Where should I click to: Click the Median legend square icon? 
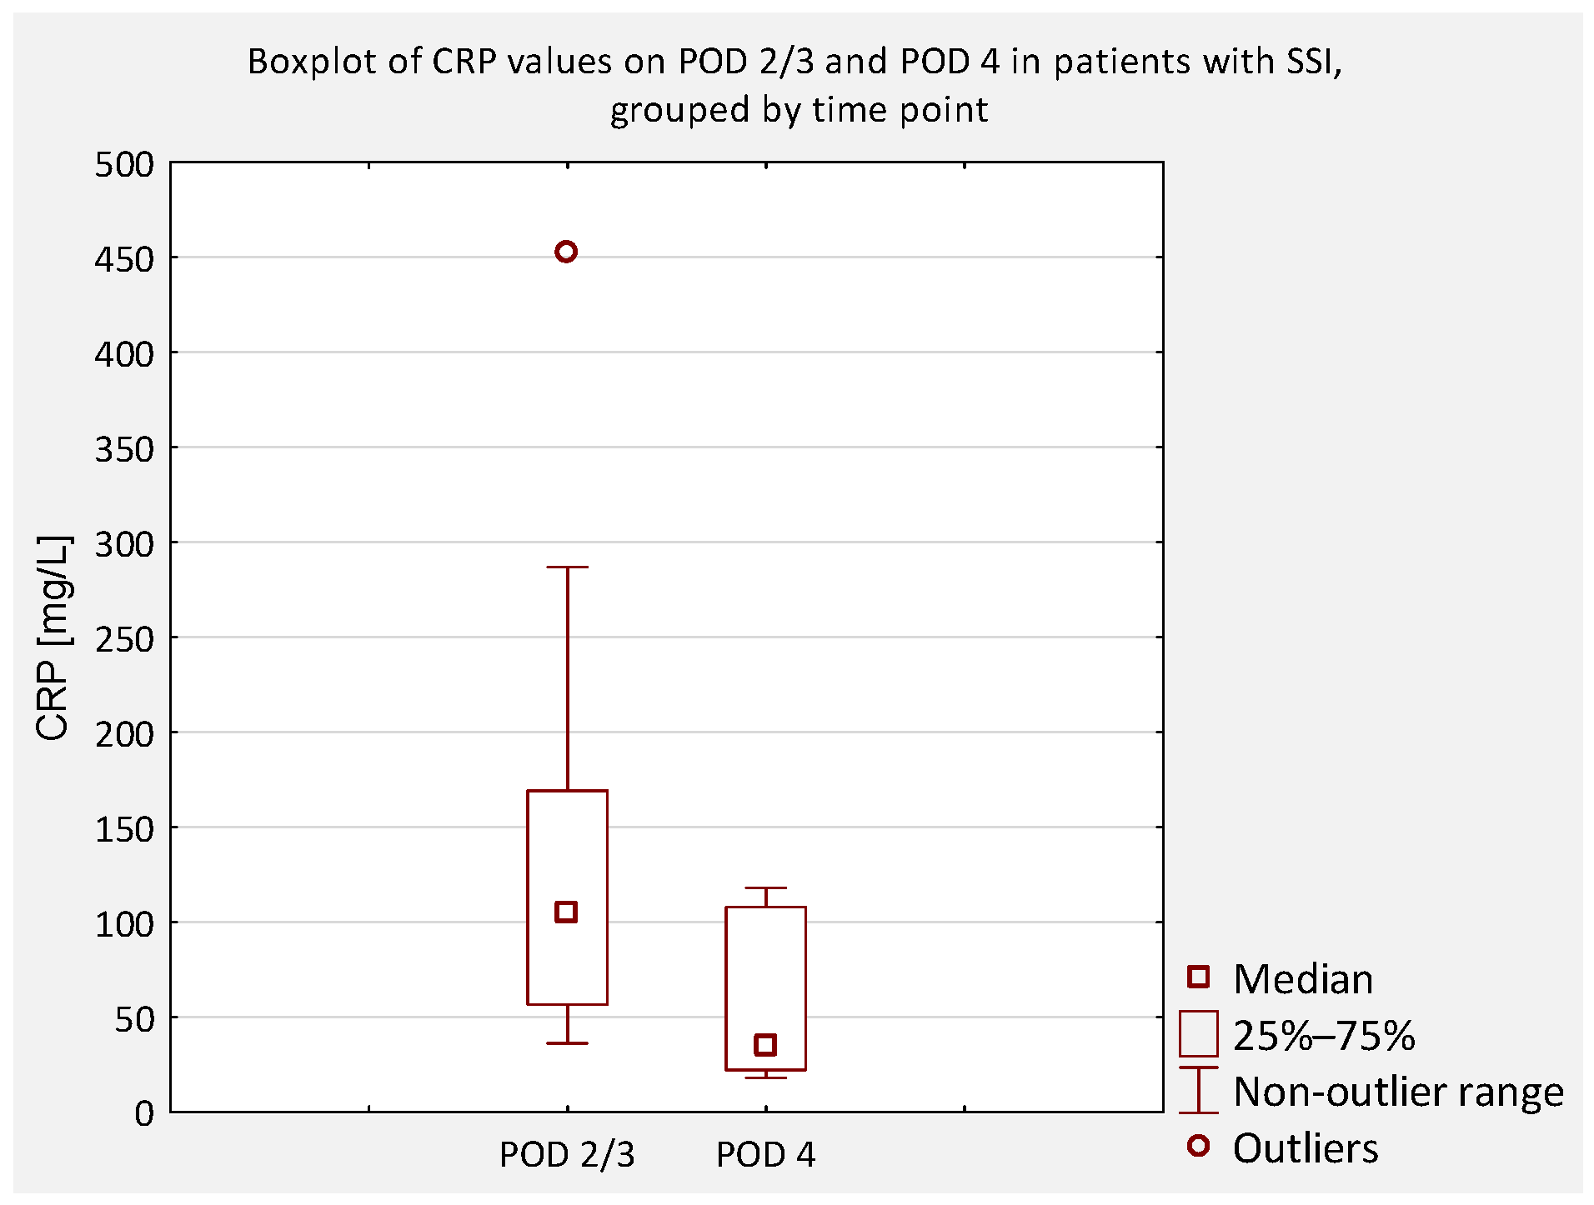click(1198, 977)
